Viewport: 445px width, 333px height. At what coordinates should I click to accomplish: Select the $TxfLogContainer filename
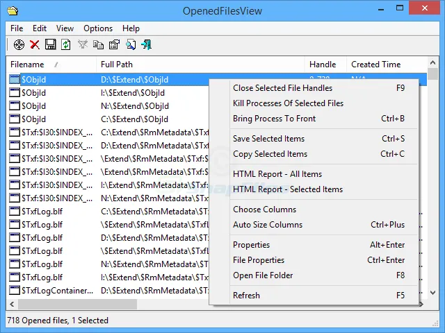[x=57, y=291]
